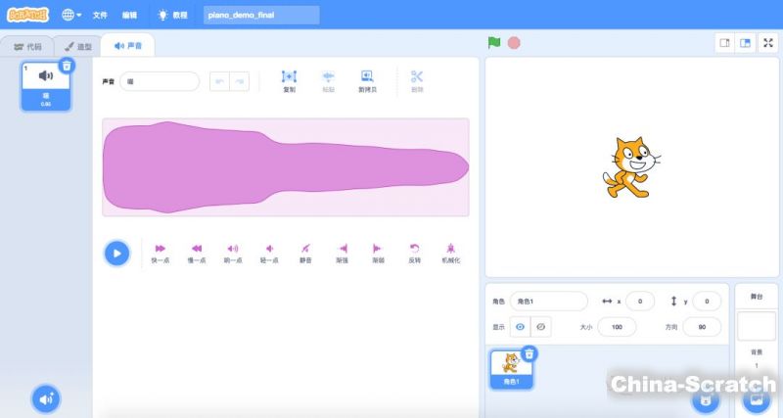The width and height of the screenshot is (783, 418).
Task: Apply the Mute (静音) effect
Action: point(305,249)
